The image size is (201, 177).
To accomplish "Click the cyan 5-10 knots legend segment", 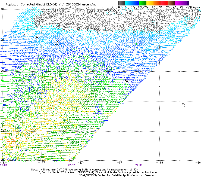I will 129,4.
